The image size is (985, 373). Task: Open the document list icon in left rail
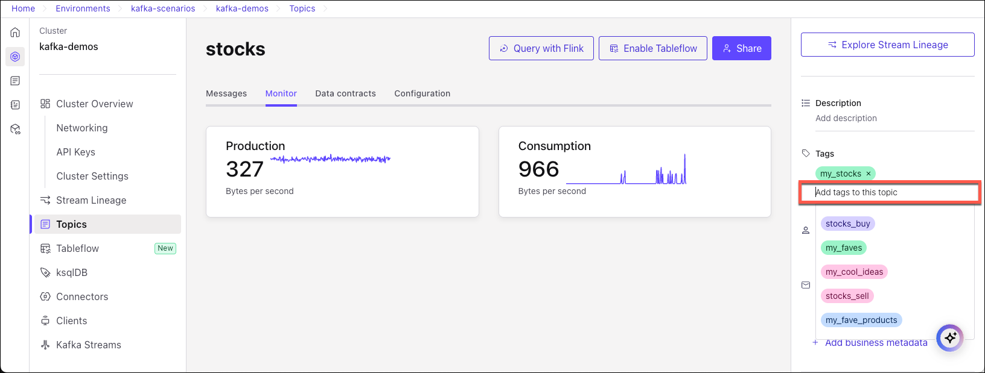15,81
